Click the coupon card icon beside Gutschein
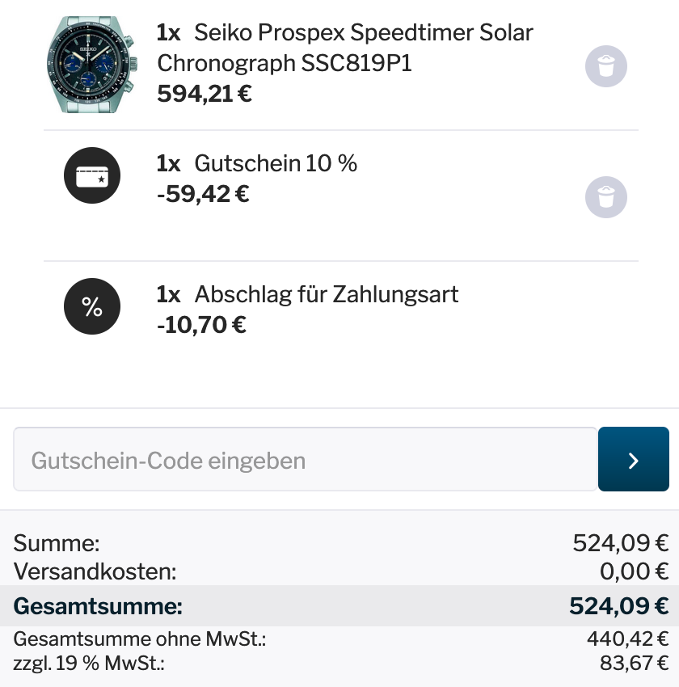The height and width of the screenshot is (687, 679). tap(92, 175)
